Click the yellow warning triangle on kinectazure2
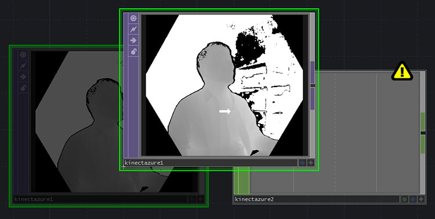The width and height of the screenshot is (435, 219). 403,71
